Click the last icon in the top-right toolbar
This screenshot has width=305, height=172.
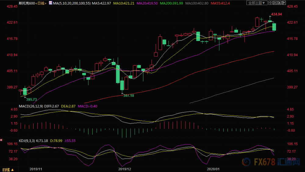click(285, 3)
